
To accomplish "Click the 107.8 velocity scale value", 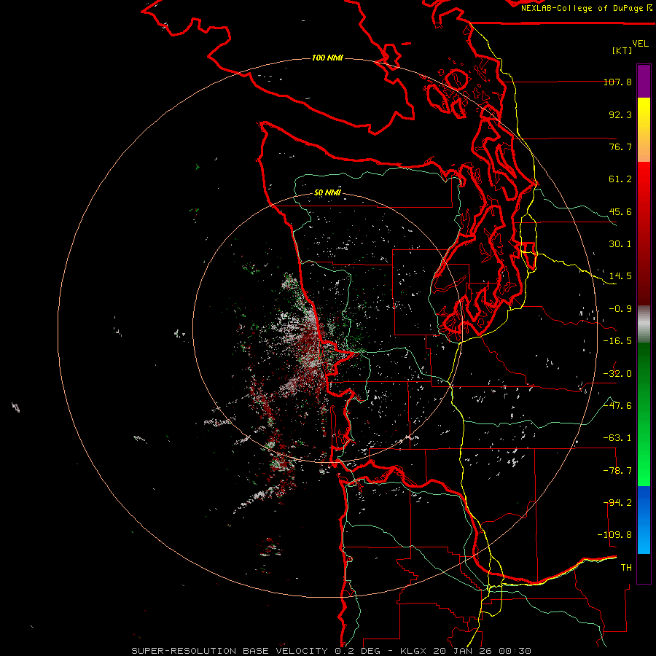I will click(617, 82).
